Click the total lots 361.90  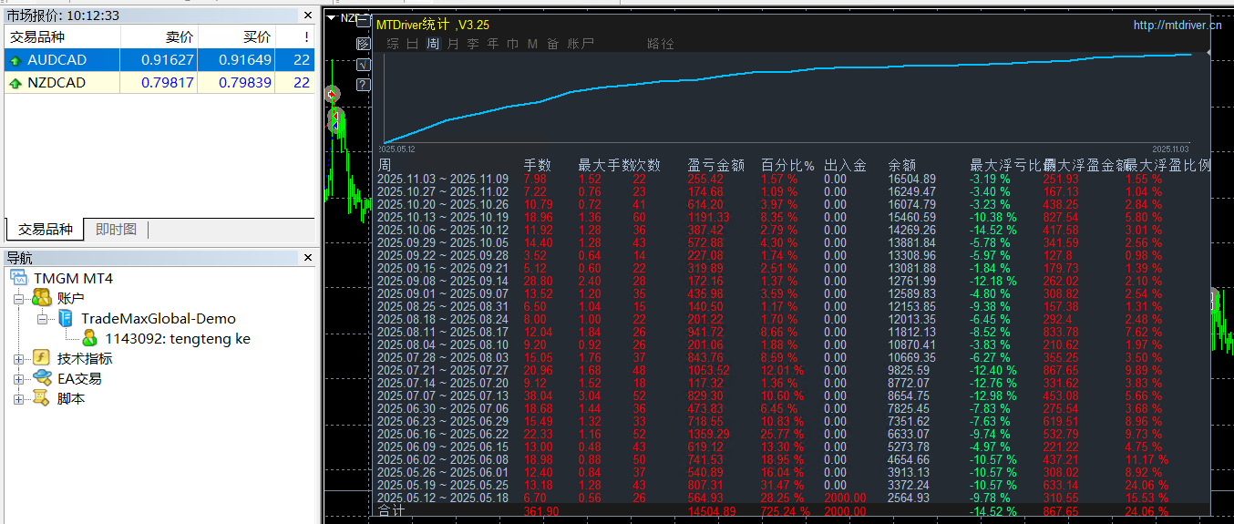[x=540, y=512]
